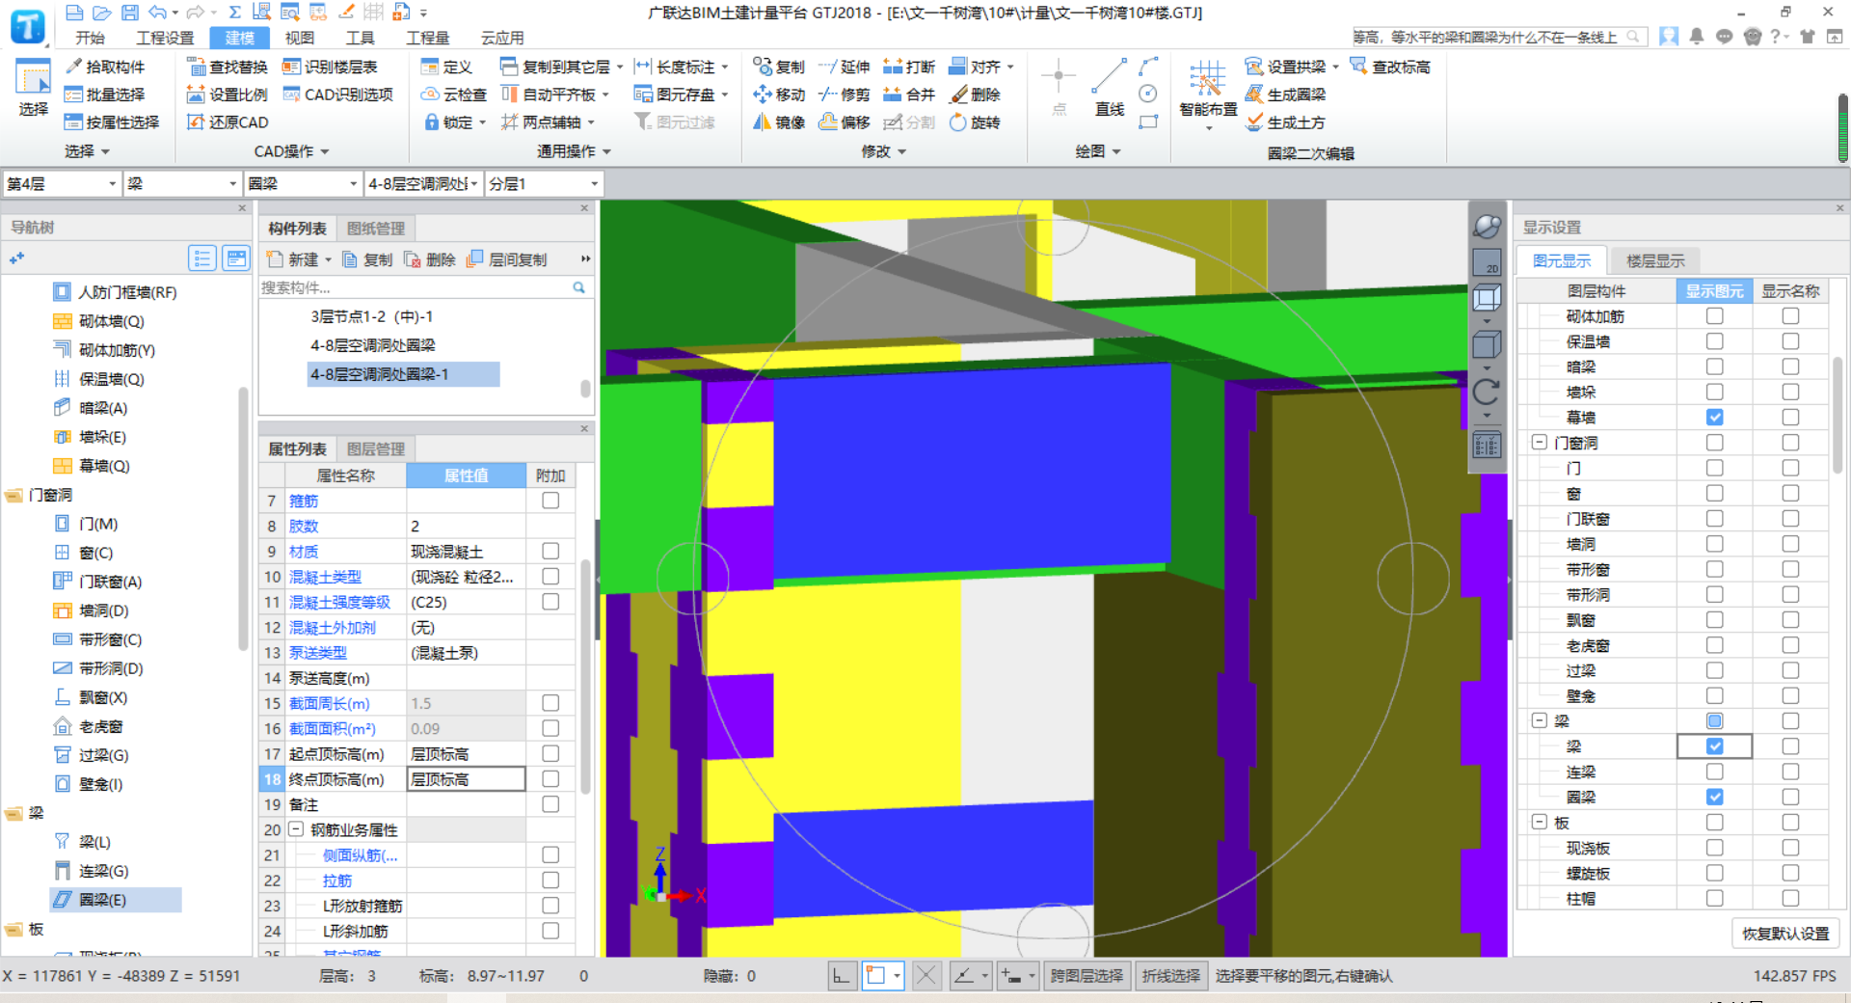The image size is (1851, 1003).
Task: Click 查找替换 find and replace
Action: pyautogui.click(x=228, y=67)
